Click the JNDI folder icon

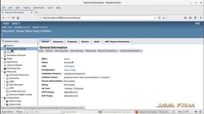(x=7, y=88)
